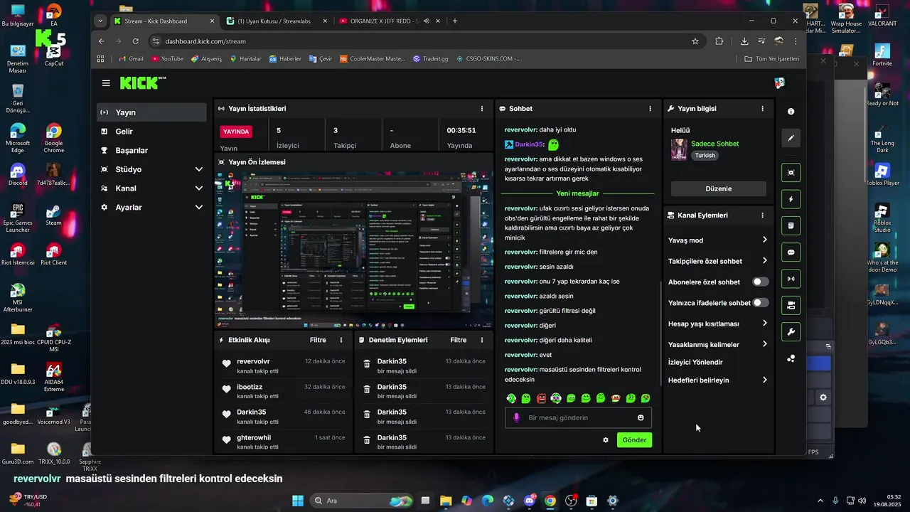Open Başarılar page in sidebar
Image resolution: width=910 pixels, height=512 pixels.
pos(152,151)
